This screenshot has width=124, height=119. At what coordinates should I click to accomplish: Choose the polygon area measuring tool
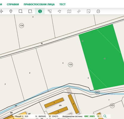(x=59, y=11)
